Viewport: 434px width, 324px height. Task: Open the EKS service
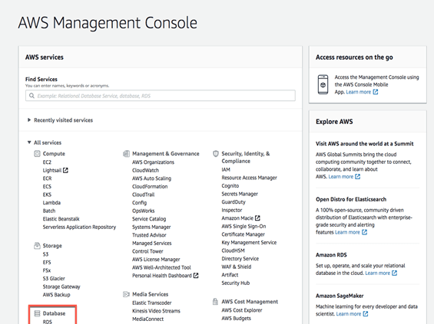(x=47, y=195)
